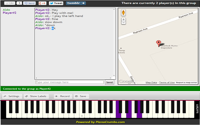Share on Tumblr with the tumblr button
This screenshot has height=125, width=200.
pos(76,3)
